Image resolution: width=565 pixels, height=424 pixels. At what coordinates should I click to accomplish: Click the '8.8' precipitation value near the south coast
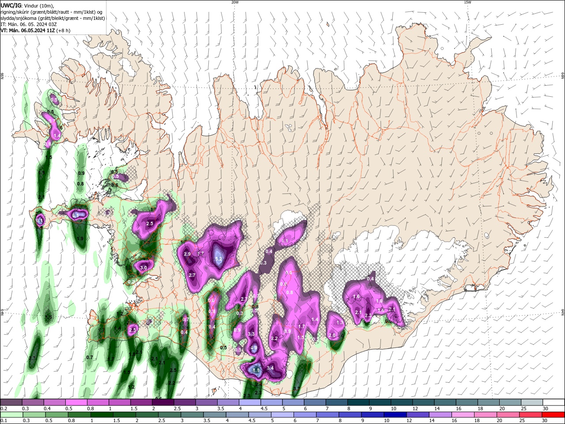coord(256,370)
